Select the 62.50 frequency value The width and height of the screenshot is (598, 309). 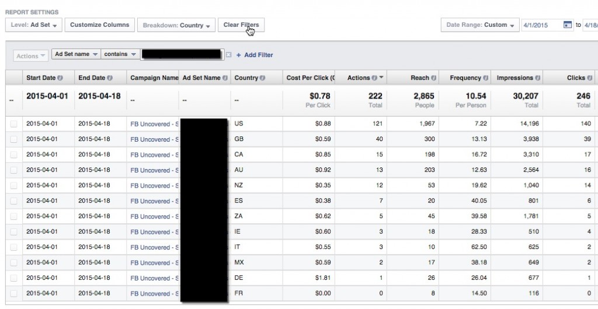(479, 247)
